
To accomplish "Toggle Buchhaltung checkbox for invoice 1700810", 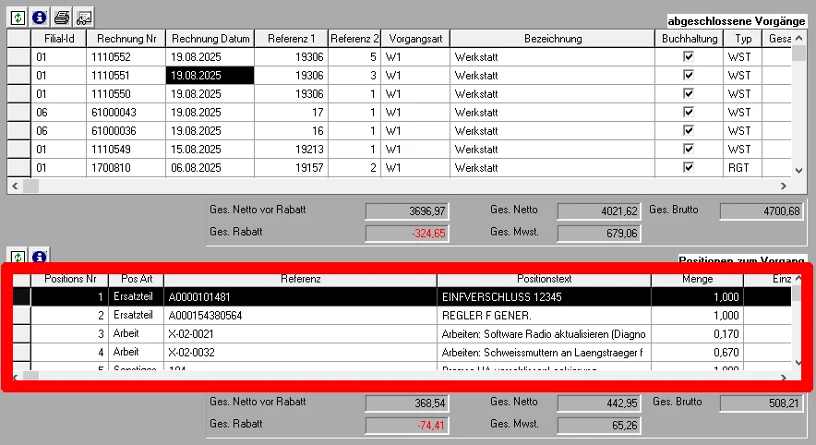I will pos(689,167).
